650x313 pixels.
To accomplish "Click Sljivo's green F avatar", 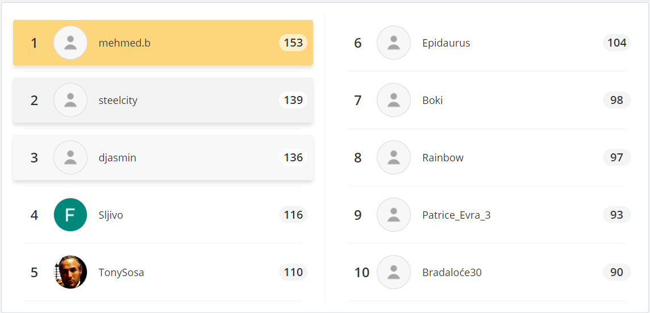I will click(x=70, y=215).
